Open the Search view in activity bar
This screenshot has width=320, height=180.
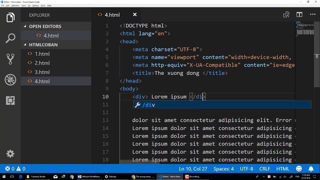(x=10, y=38)
